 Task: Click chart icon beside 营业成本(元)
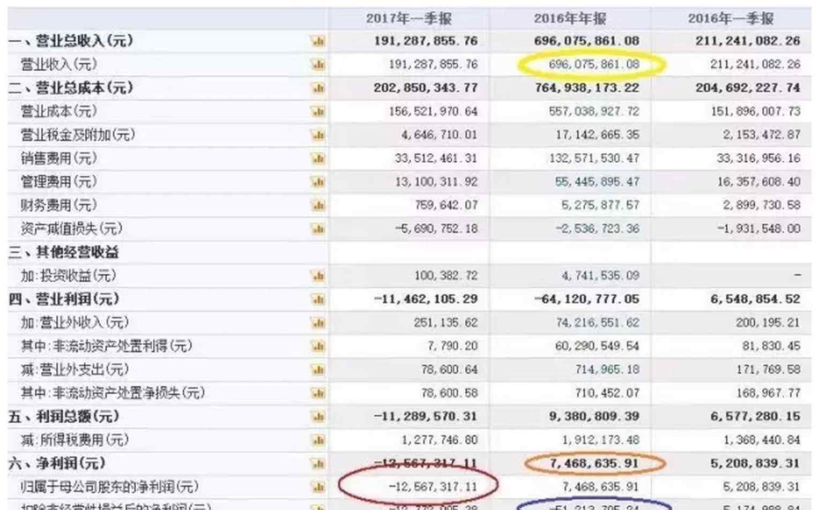[x=318, y=111]
